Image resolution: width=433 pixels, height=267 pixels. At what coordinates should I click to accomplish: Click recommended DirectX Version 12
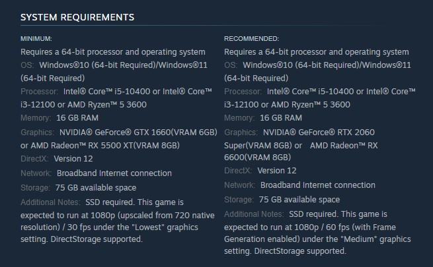[277, 170]
